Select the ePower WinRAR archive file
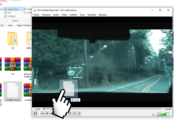Image resolution: width=174 pixels, height=121 pixels. point(28,69)
